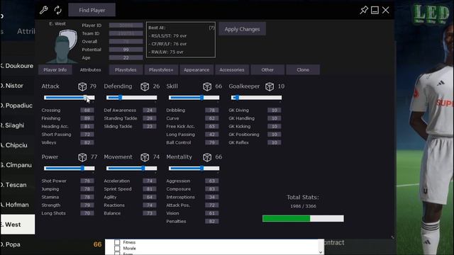The width and height of the screenshot is (454, 255).
Task: Tick the Fitness checkbox
Action: [x=117, y=242]
